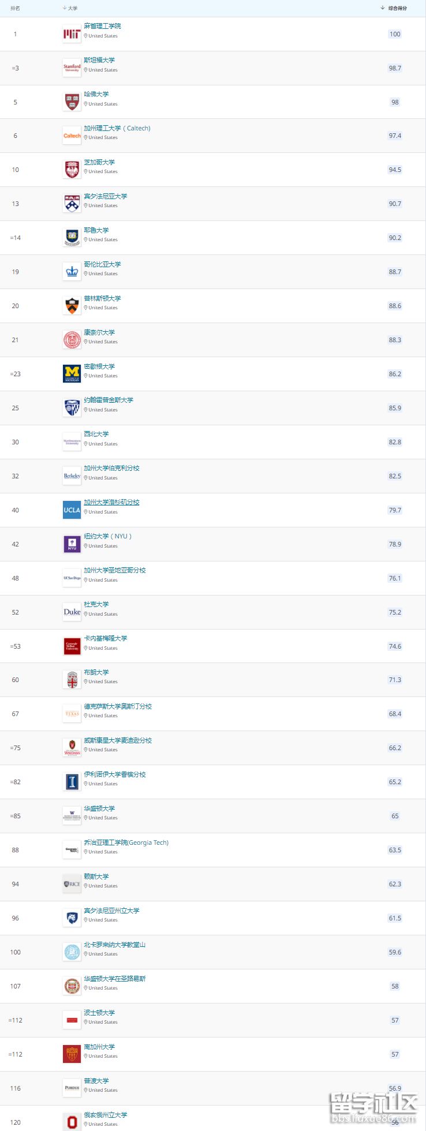Open the 哈佛大学 link
Image resolution: width=426 pixels, height=1131 pixels.
point(96,94)
